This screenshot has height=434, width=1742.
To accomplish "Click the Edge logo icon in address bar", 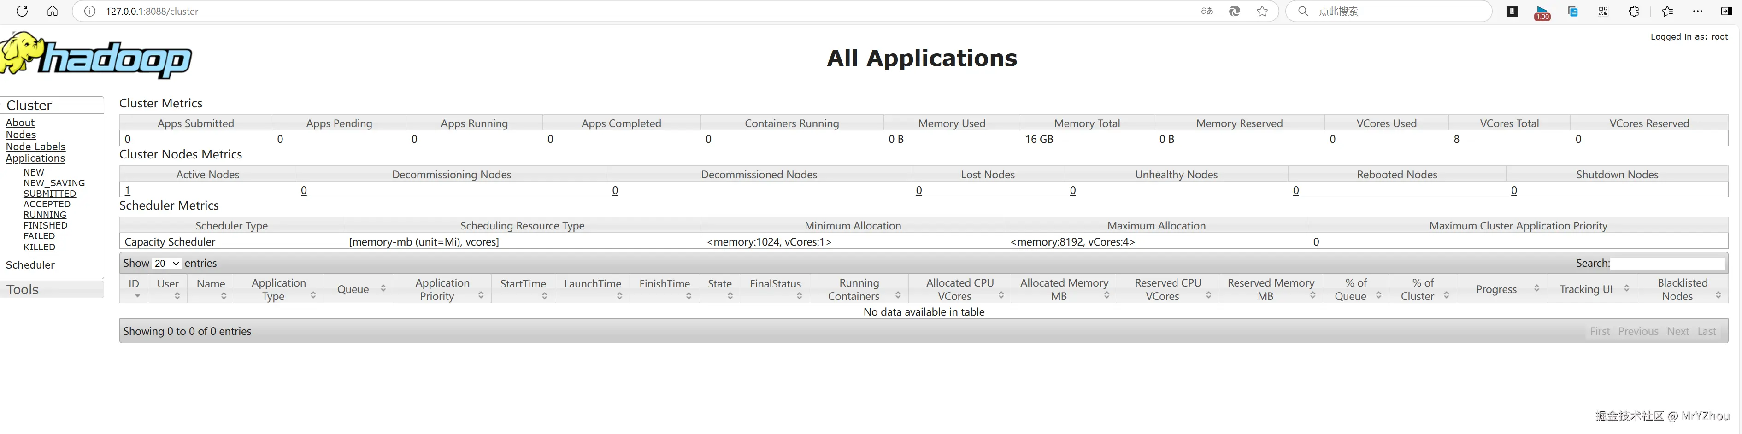I will 1235,12.
